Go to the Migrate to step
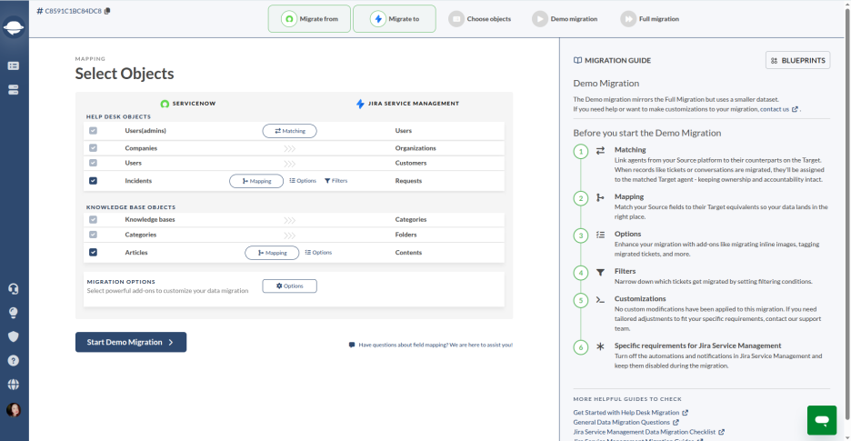The height and width of the screenshot is (441, 851). pyautogui.click(x=395, y=19)
